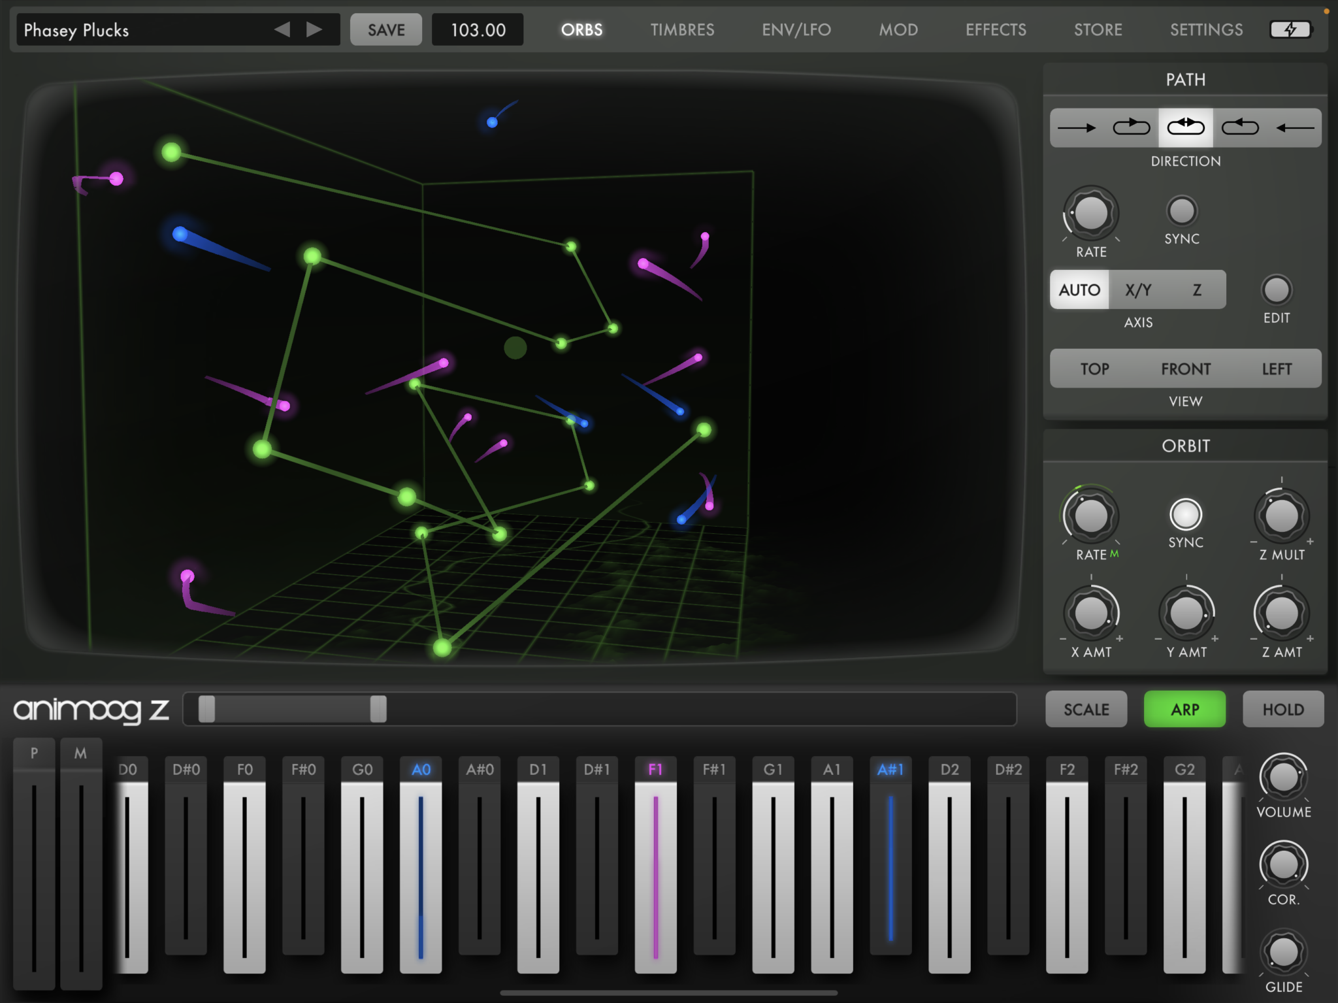Click the battery indicator icon
Screen dimensions: 1338x1003
1290,29
